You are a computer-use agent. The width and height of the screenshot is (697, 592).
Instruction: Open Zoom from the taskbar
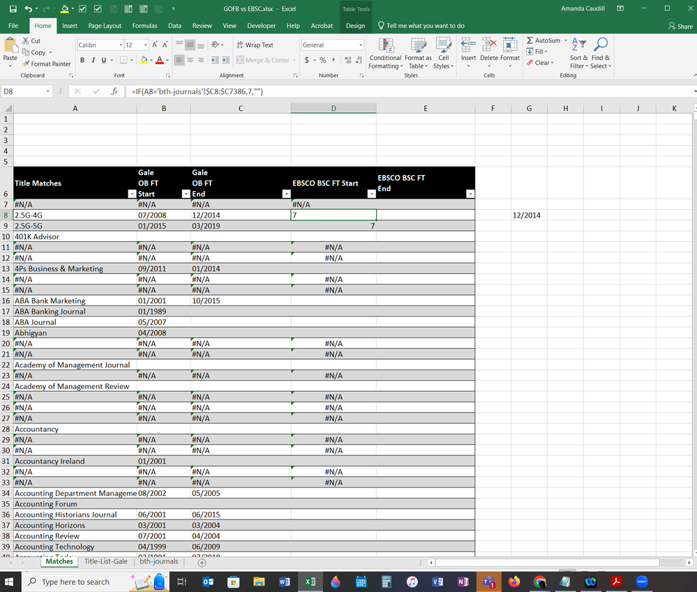click(641, 582)
